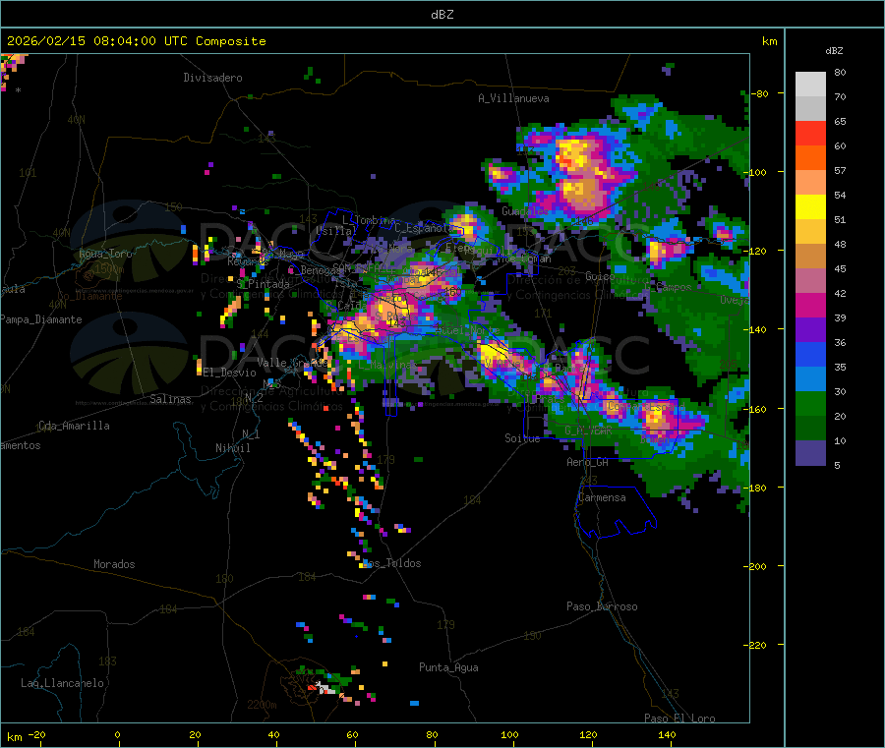Select the 54 dBZ yellow legend swatch
Viewport: 885px width, 748px height.
tap(810, 207)
